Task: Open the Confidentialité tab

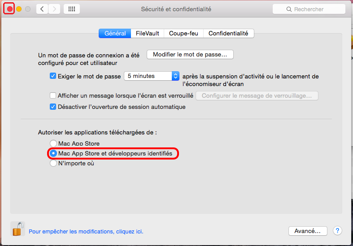Action: point(228,33)
